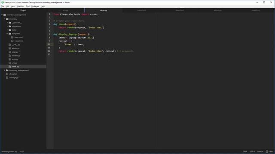Open tests.py in the project tree
Viewport: 275px width, 154px height.
click(15, 59)
